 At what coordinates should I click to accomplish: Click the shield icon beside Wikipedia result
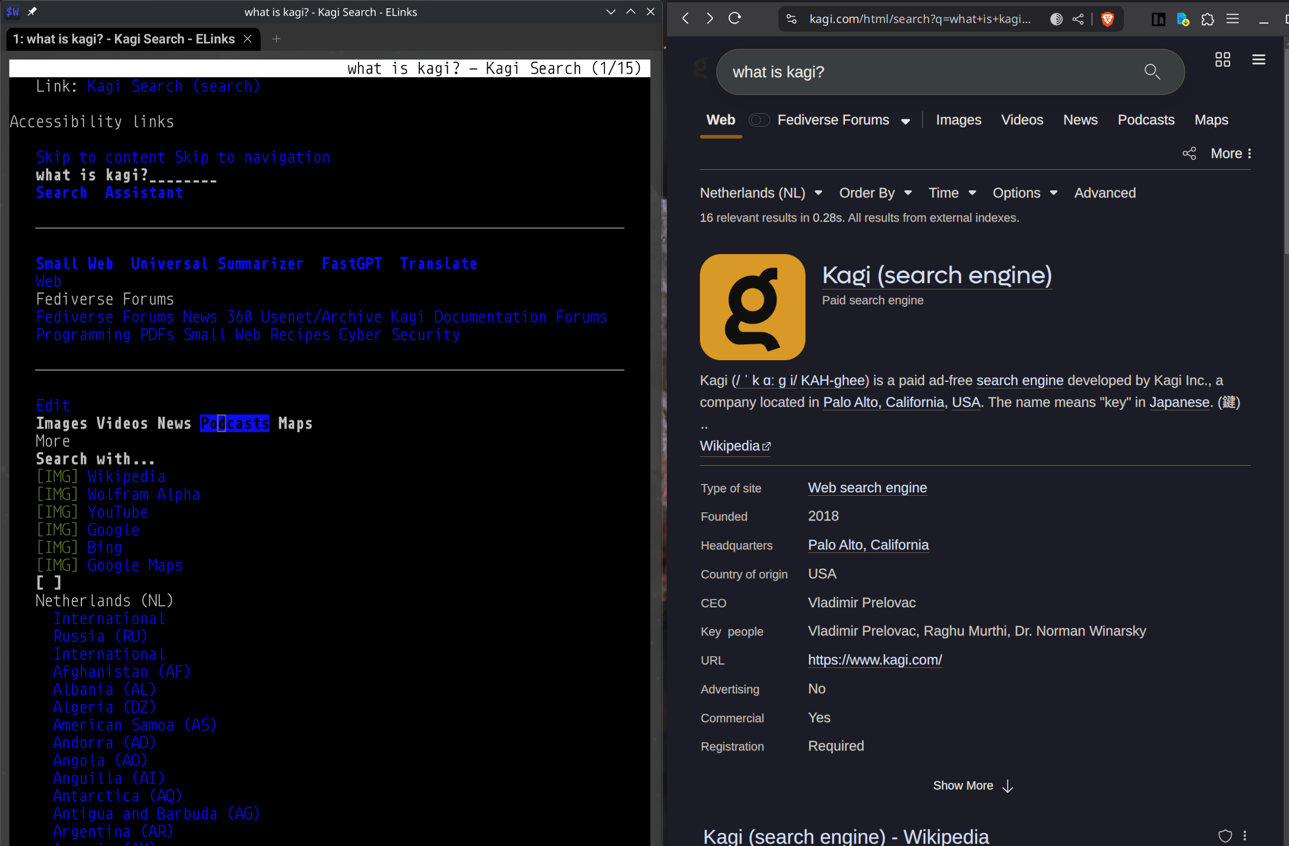pos(1225,835)
